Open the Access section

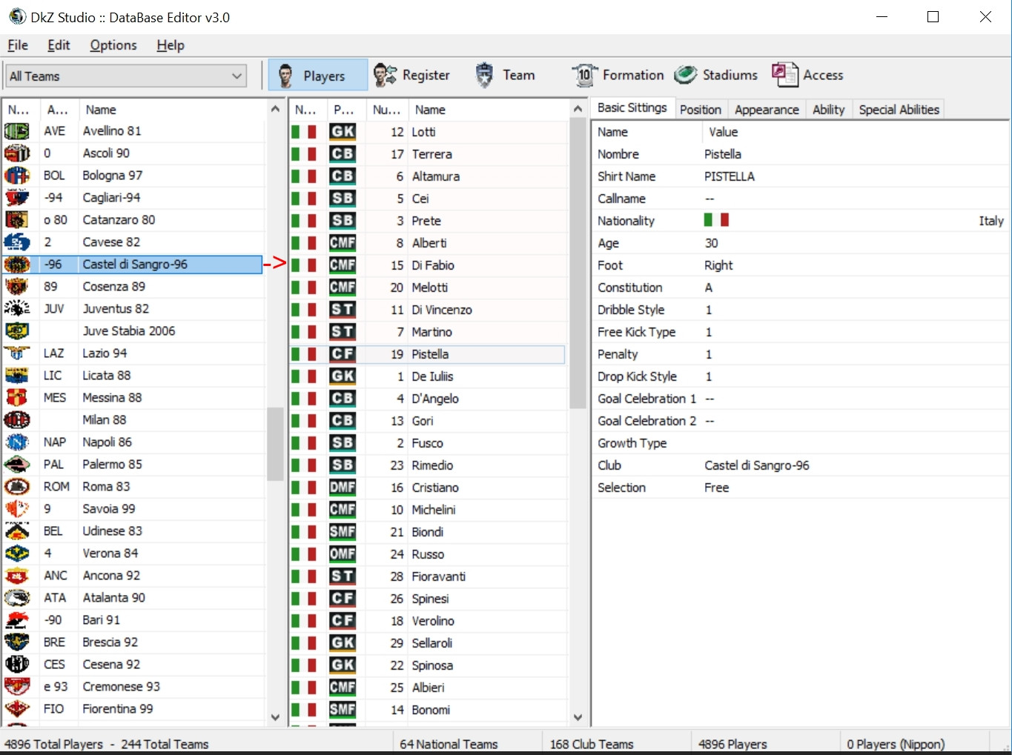(x=807, y=75)
